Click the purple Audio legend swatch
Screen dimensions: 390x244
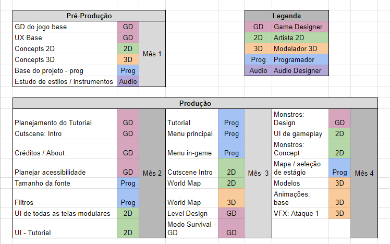(258, 70)
